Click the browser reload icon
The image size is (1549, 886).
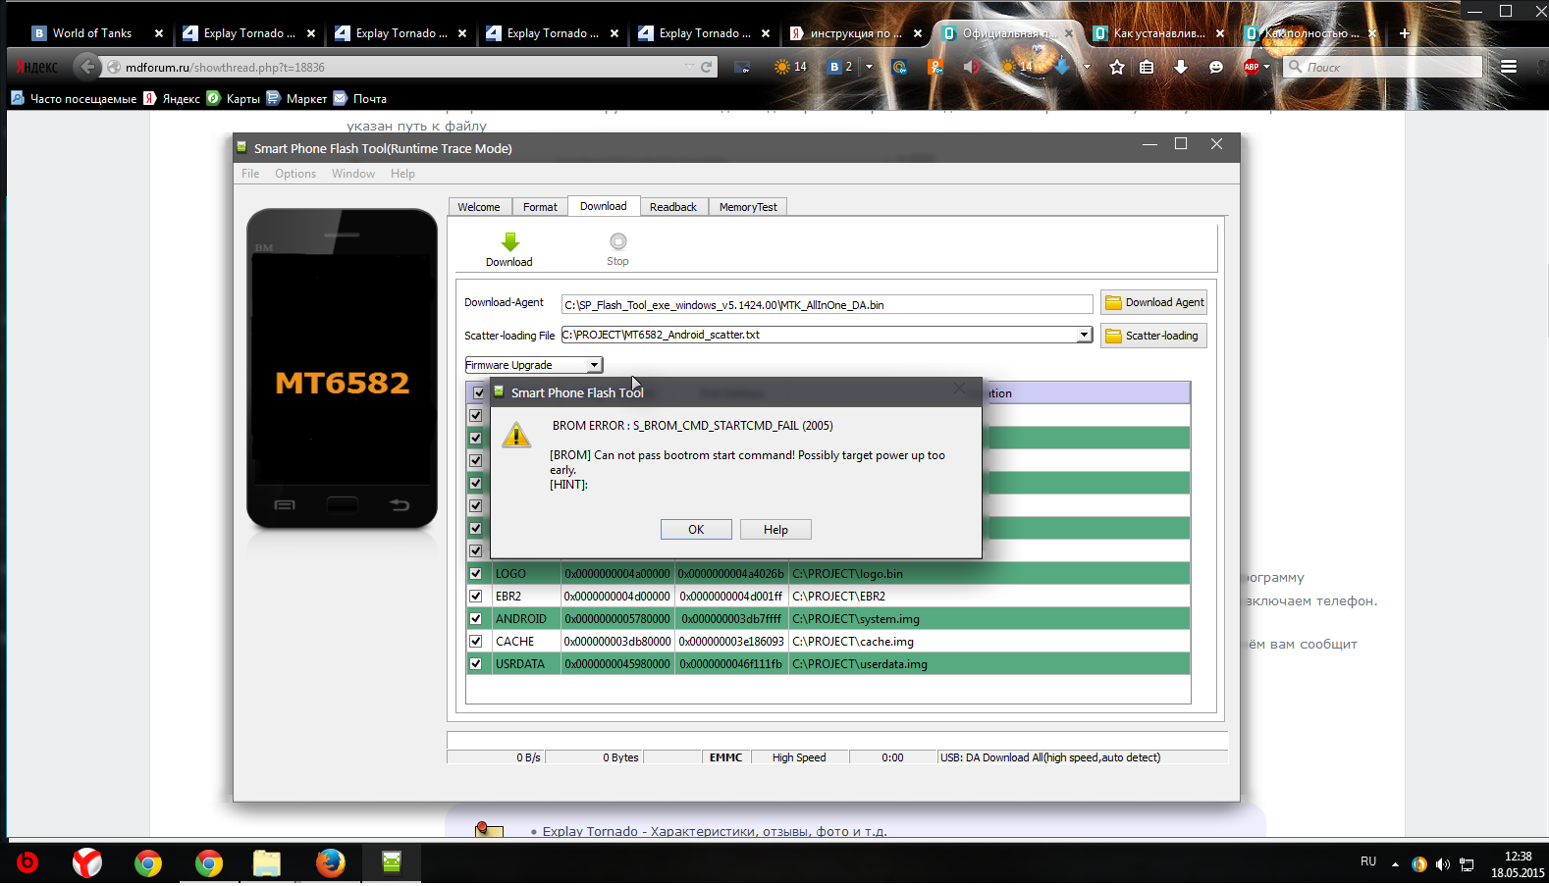[x=706, y=68]
